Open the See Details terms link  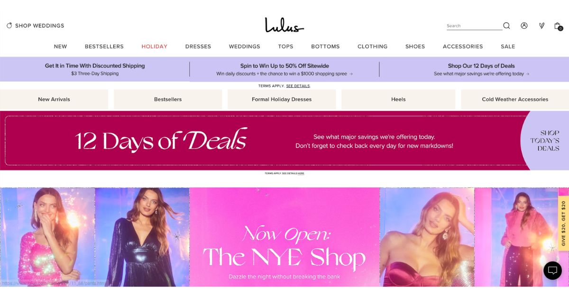(x=298, y=86)
